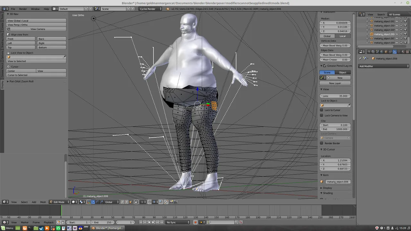Select the Modifiers wrench icon
The width and height of the screenshot is (411, 231).
point(395,52)
